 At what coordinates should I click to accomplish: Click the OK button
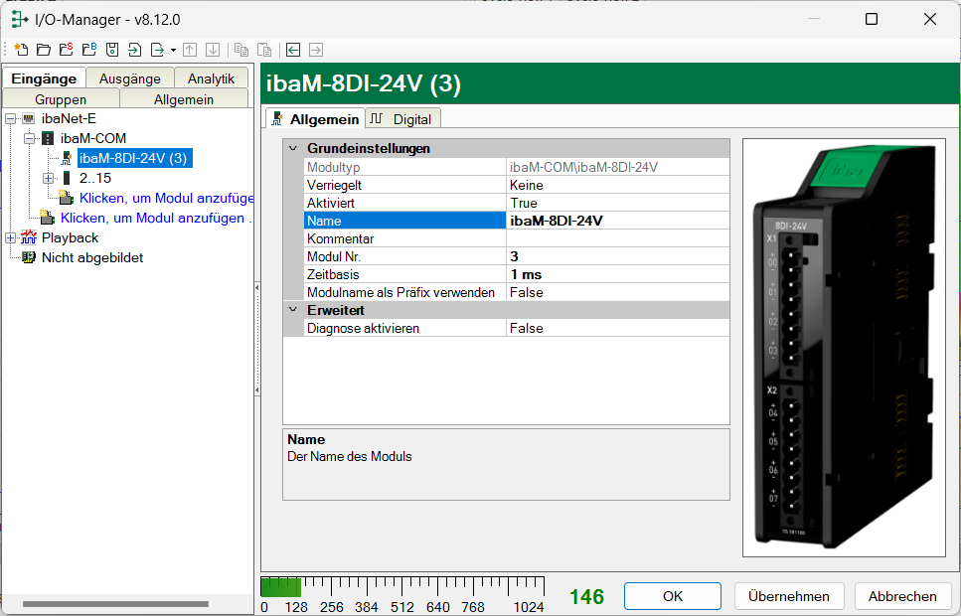click(x=673, y=596)
